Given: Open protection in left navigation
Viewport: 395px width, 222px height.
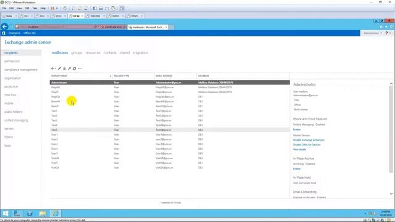Looking at the screenshot, I should click(x=11, y=86).
